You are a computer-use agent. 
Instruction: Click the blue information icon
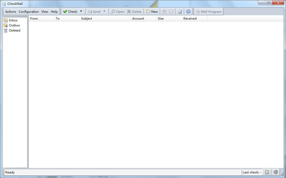[188, 12]
